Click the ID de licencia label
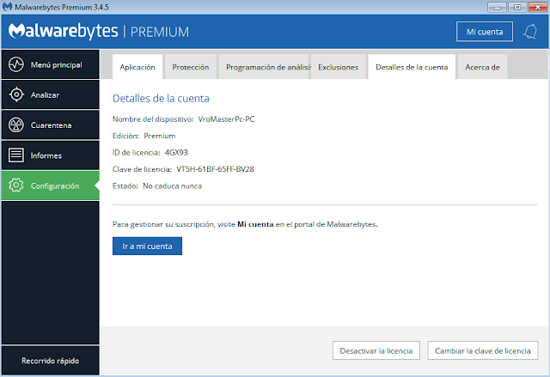Screen dimensions: 550x377 (x=136, y=152)
